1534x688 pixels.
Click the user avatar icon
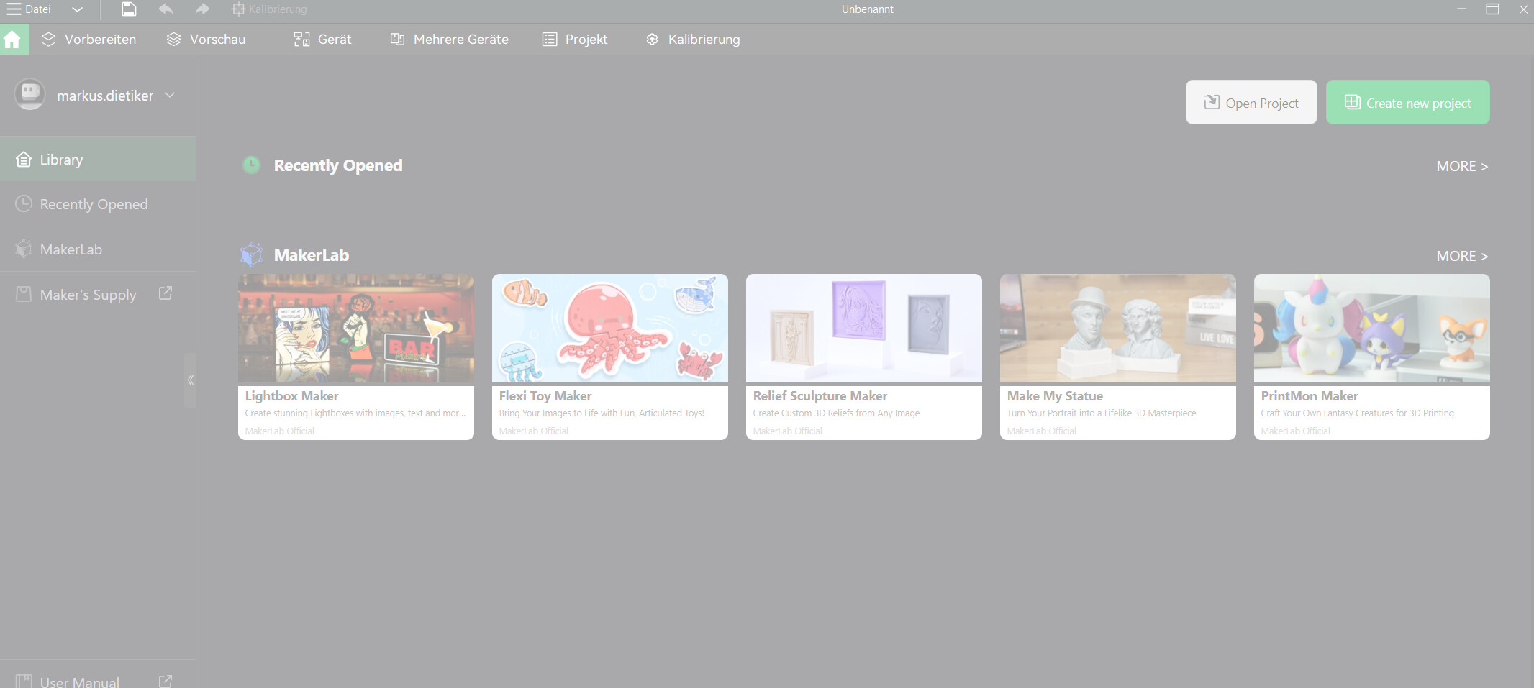pos(30,94)
